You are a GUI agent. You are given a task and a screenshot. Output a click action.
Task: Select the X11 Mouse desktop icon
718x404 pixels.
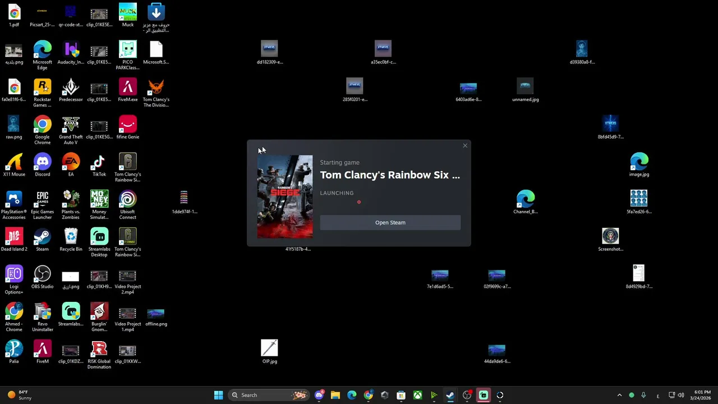click(14, 166)
